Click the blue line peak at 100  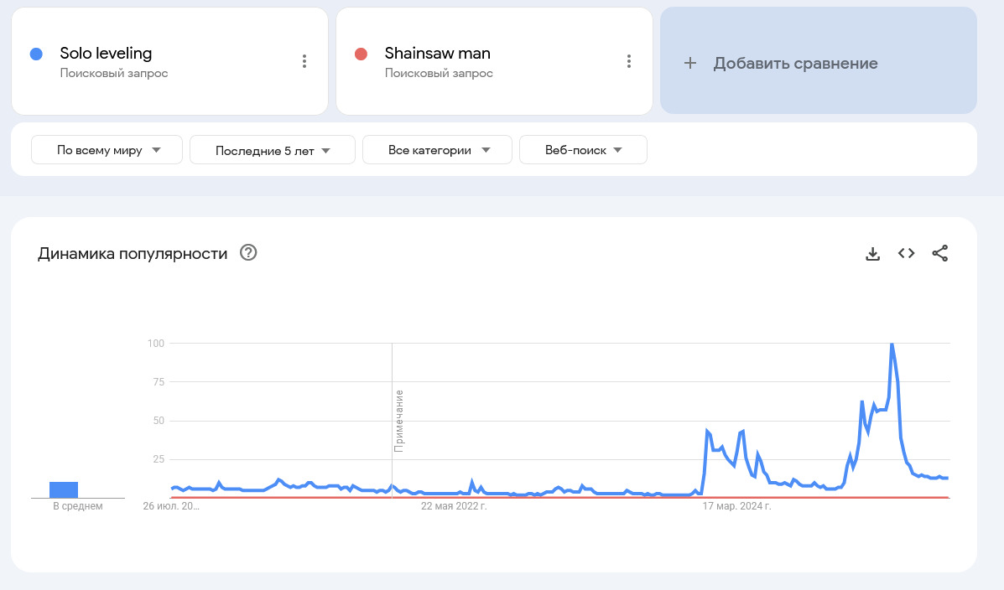[x=892, y=344]
